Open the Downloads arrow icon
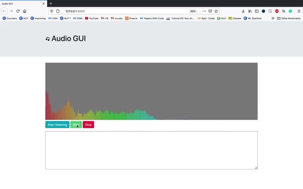Viewport: 303px width, 189px height. 243,11
